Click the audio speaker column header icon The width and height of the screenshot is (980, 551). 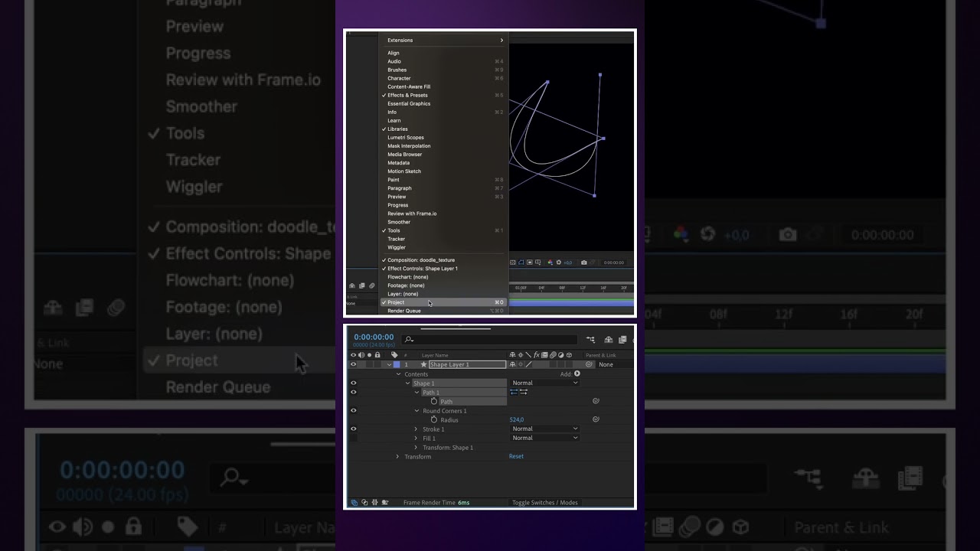tap(361, 355)
